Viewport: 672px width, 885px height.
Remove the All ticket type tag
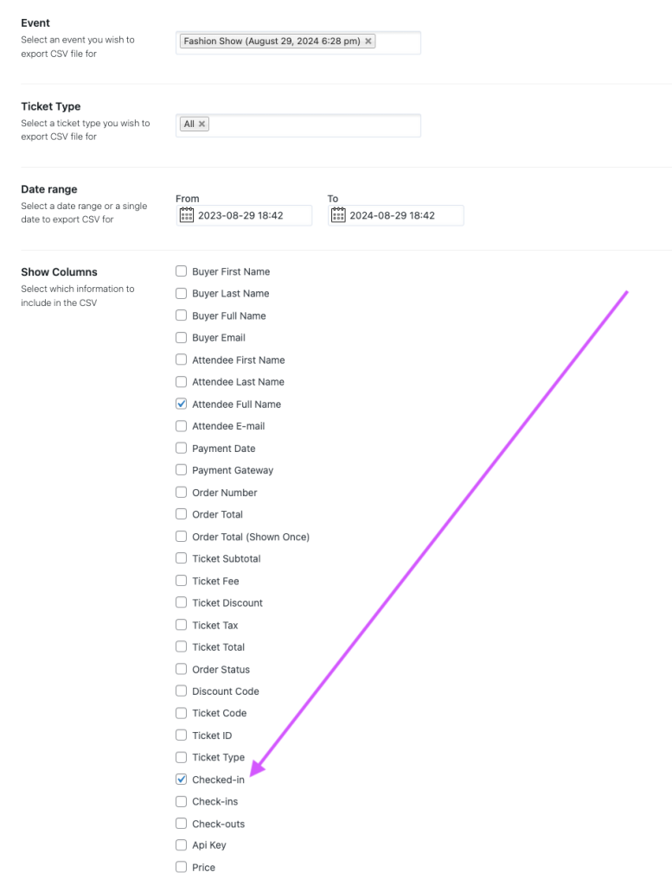coord(202,124)
